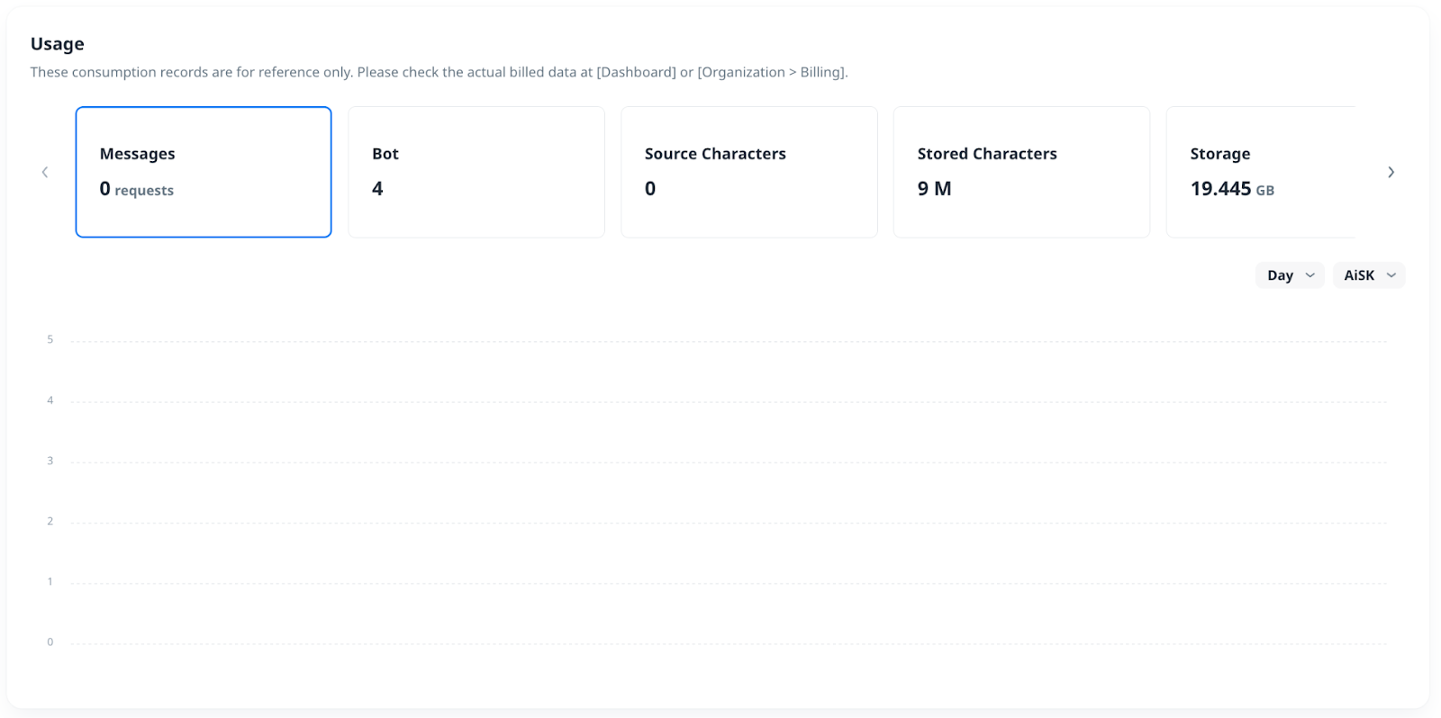Click the chart's y-axis label 5

coord(50,339)
